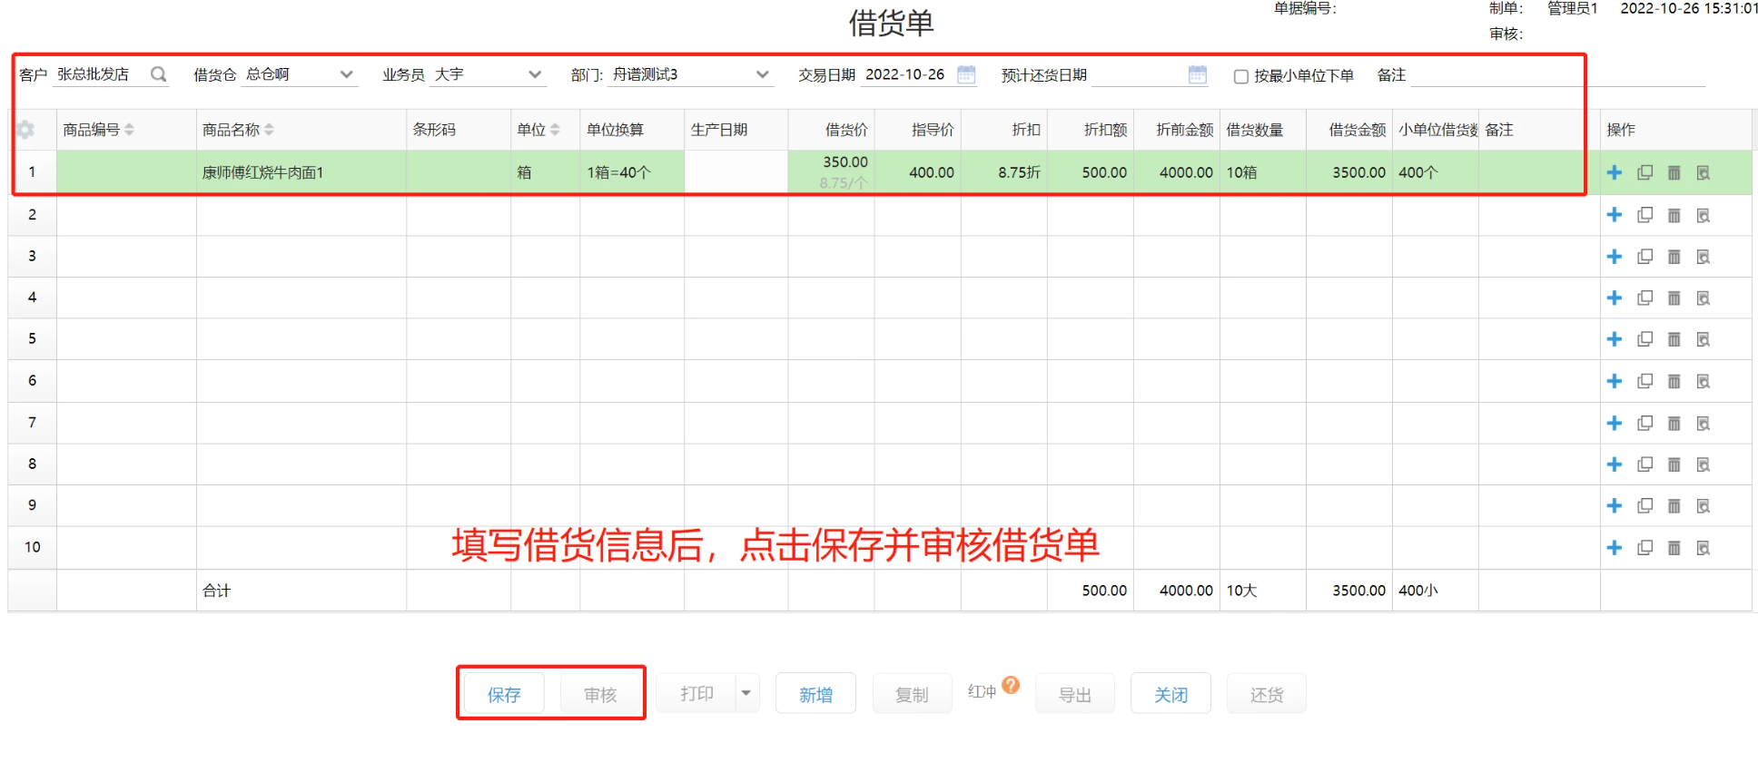Expand the 业务员 salesperson dropdown
Viewport: 1758px width, 762px height.
pyautogui.click(x=535, y=74)
